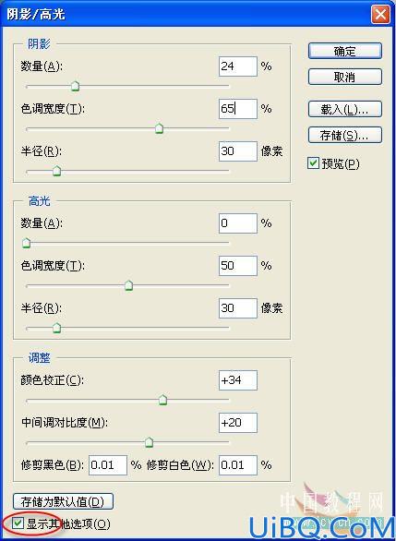Viewport: 396px width, 541px height.
Task: Click the 存储(S)... button
Action: [345, 135]
